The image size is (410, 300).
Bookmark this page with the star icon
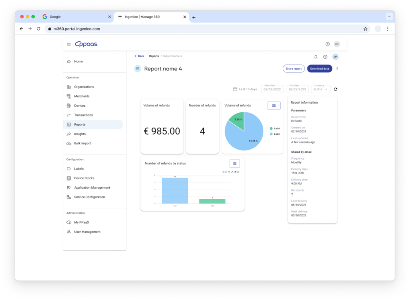(x=365, y=29)
